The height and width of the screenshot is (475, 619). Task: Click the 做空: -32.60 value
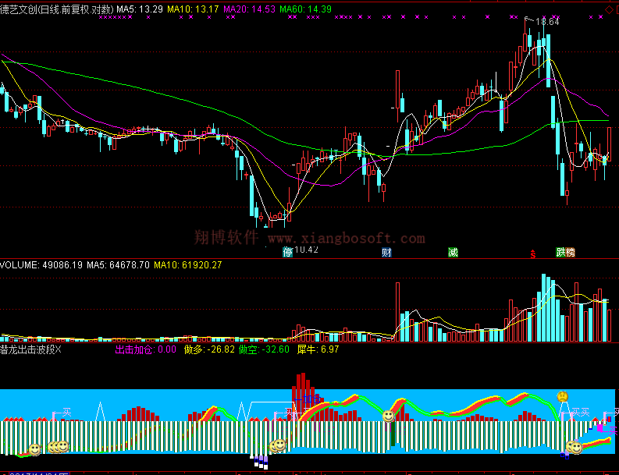tap(264, 349)
